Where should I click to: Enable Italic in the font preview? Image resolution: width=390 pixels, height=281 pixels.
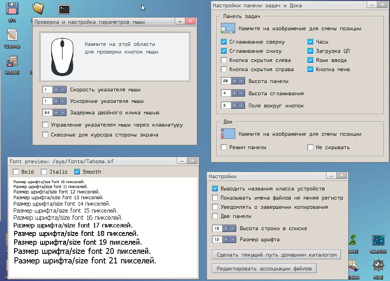coord(43,172)
